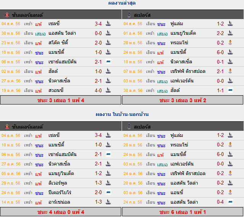This screenshot has width=244, height=217.
Task: Click team name ปีเตอร์โบโร่
Action: click(60, 193)
